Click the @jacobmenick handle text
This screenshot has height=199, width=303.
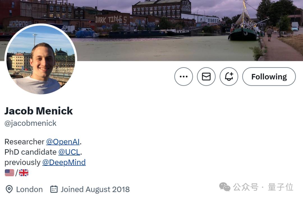[30, 123]
